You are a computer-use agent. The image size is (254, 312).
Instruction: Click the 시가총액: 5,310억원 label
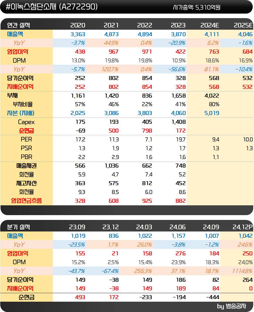coord(197,8)
